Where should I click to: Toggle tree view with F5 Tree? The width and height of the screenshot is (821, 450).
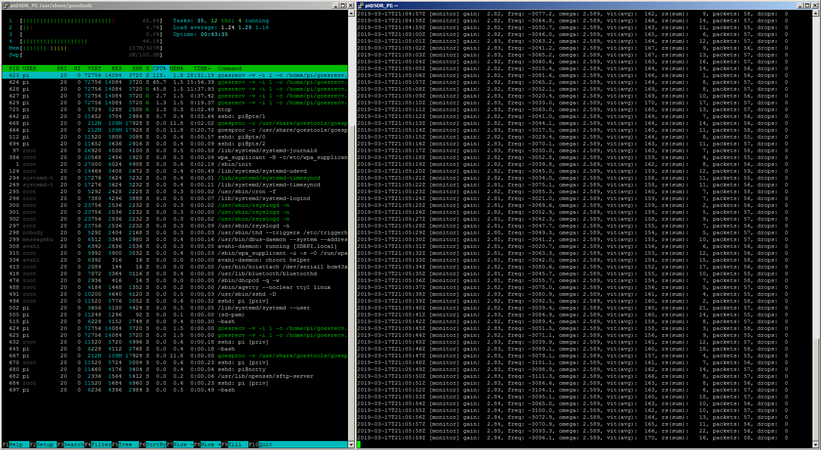[125, 444]
